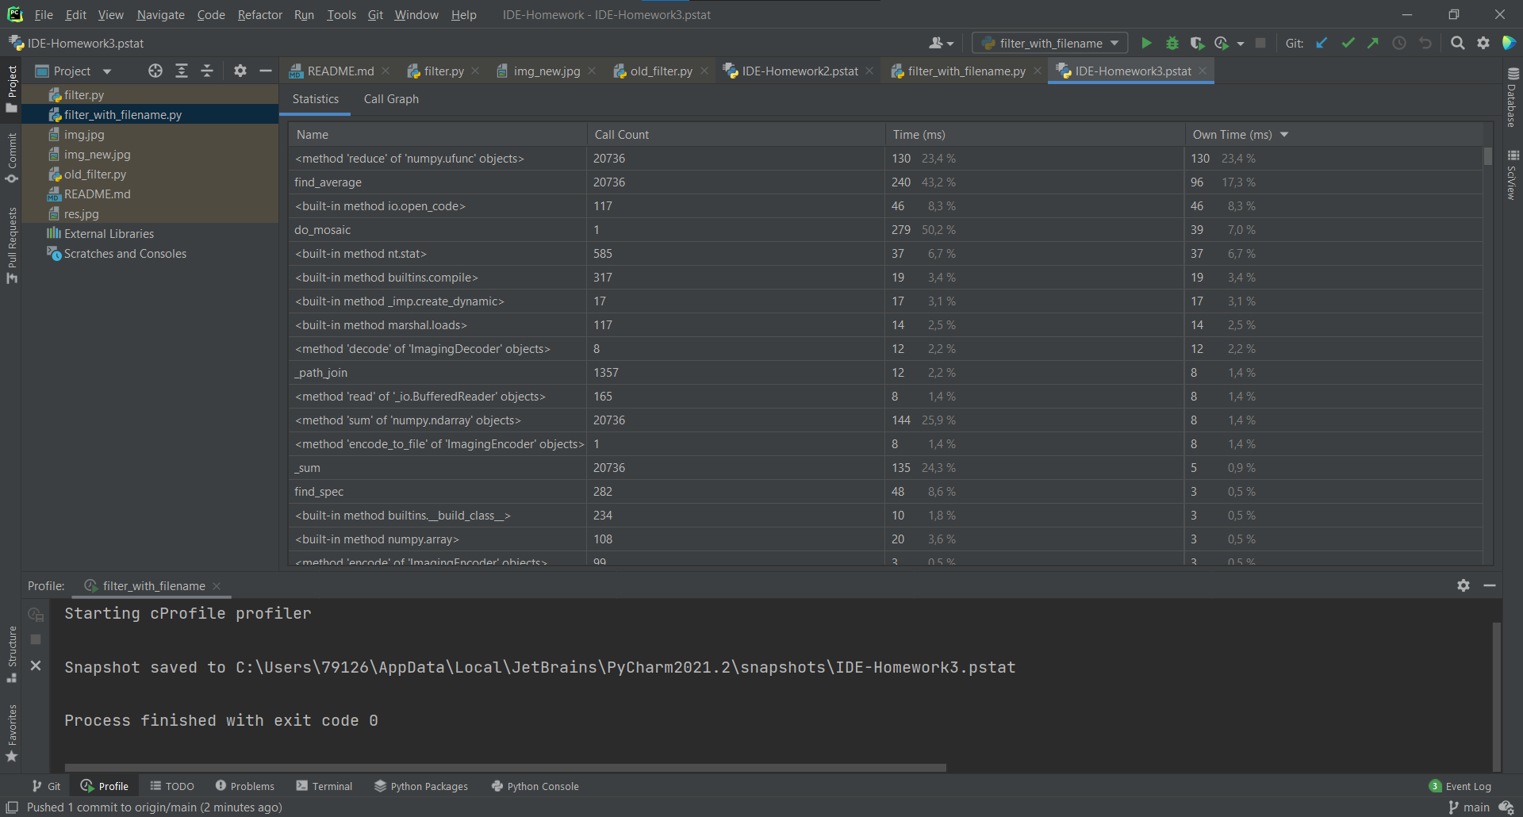The image size is (1523, 817).
Task: Select img_new.jpg in Project tree
Action: point(150,155)
